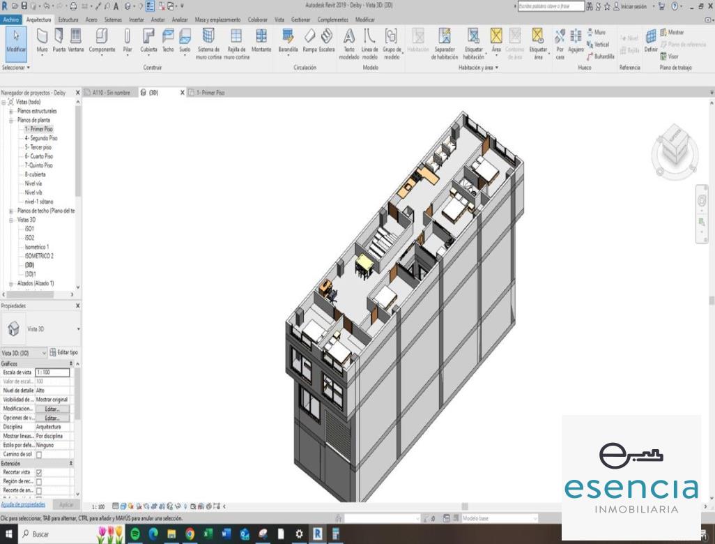Click the Escala de vista input field

click(x=52, y=373)
